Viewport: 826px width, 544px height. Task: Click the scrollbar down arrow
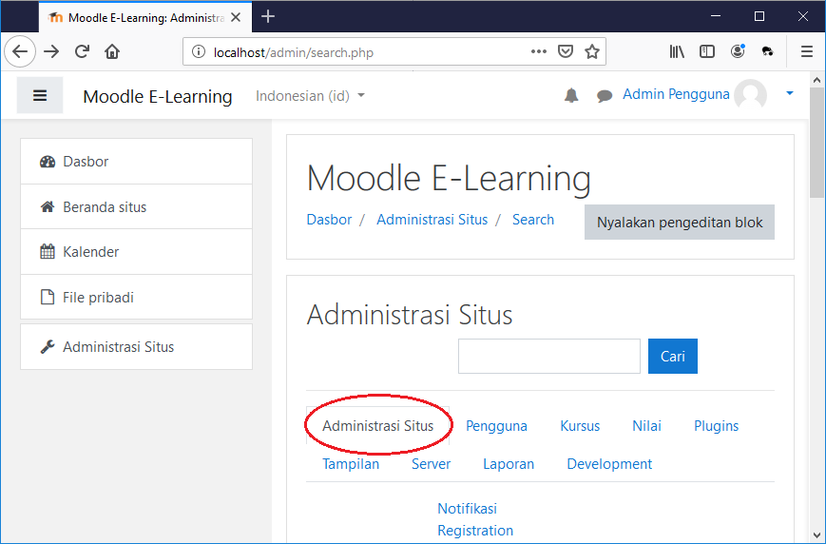coord(817,536)
